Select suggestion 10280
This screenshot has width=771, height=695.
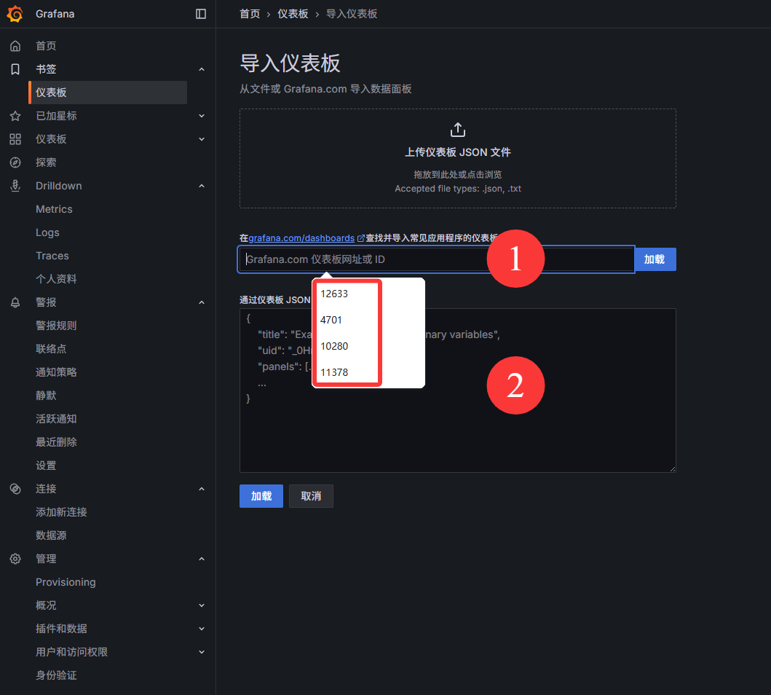tap(334, 346)
